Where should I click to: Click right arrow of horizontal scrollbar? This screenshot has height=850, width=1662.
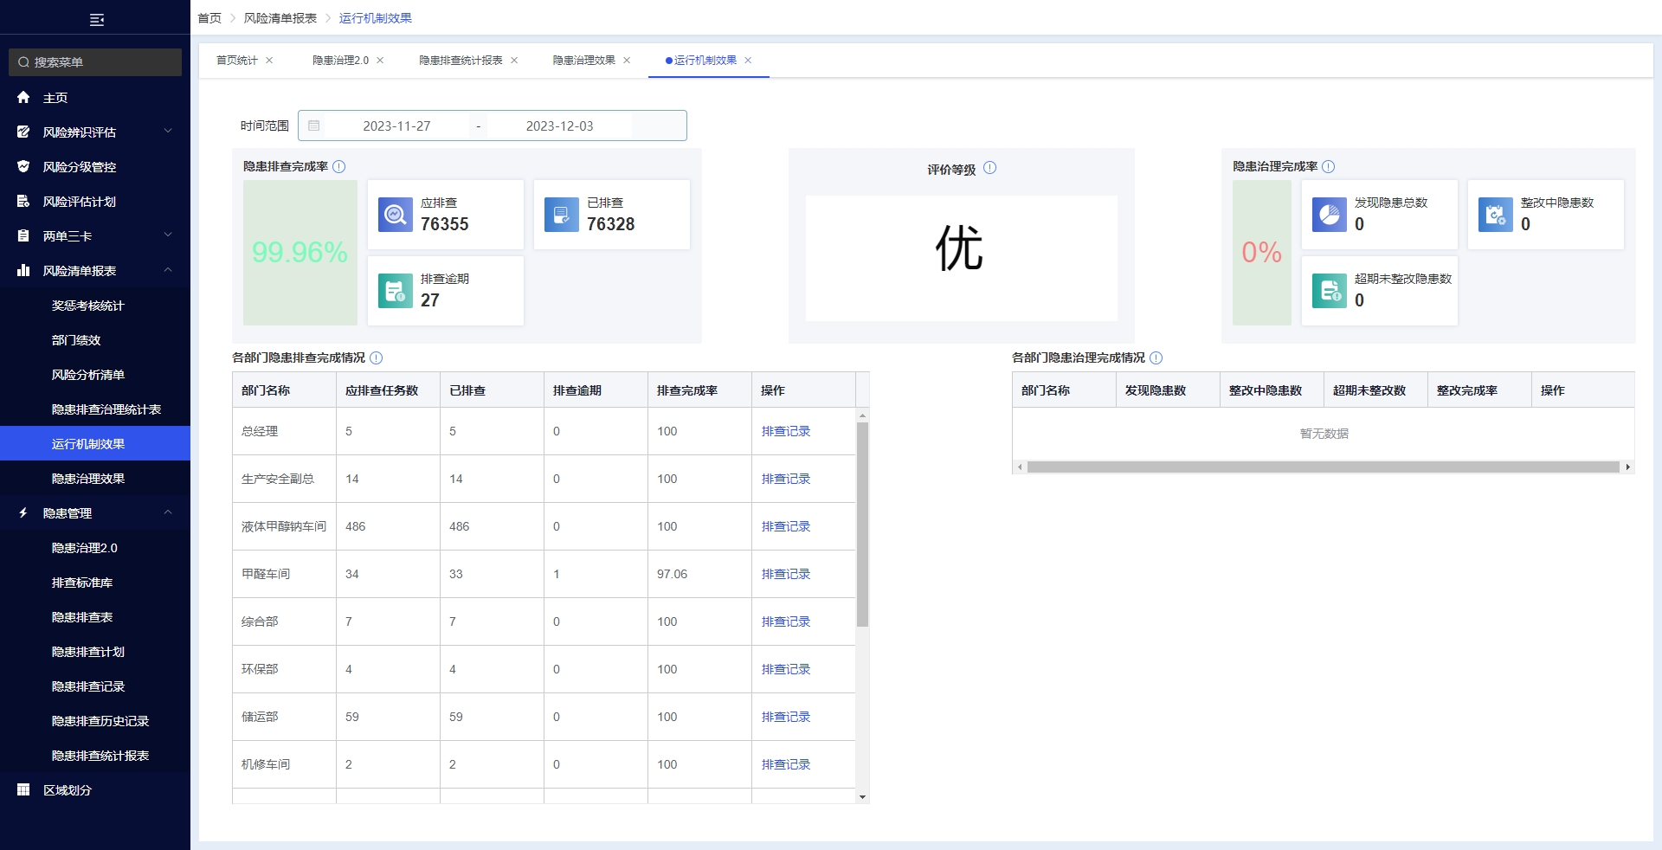click(1628, 467)
